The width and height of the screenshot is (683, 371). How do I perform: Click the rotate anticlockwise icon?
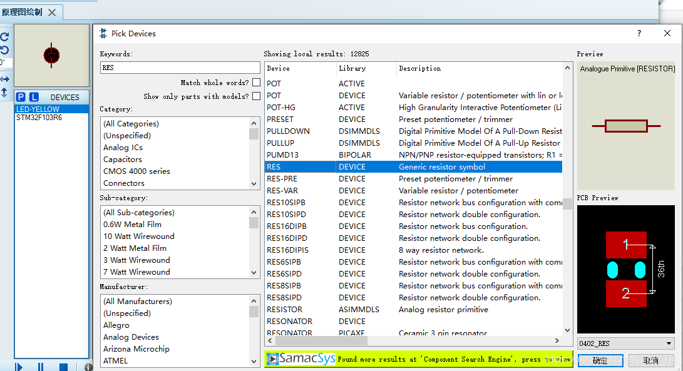point(4,50)
